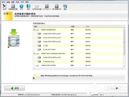Open the 文件 (File) menu
Screen dimensions: 129x97
coord(3,2)
